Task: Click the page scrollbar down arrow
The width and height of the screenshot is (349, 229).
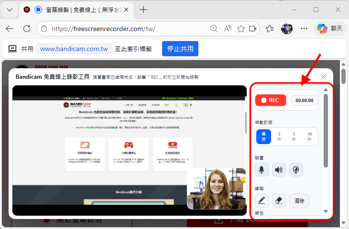Action: click(x=343, y=223)
